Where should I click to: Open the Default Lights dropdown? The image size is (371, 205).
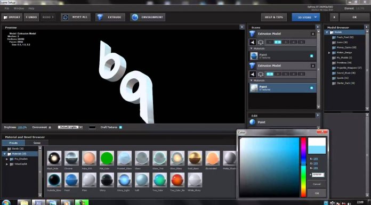point(70,127)
